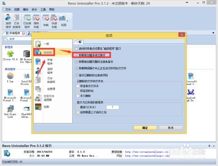Open 日志数据库 from the main toolbar
This screenshot has height=166, width=218.
(x=16, y=21)
